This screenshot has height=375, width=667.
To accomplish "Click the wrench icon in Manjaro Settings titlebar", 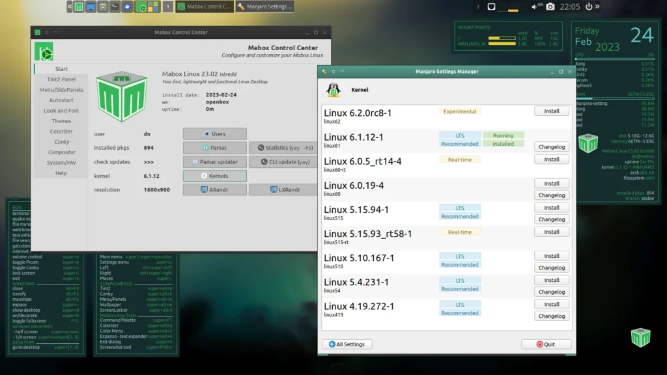I will 324,72.
